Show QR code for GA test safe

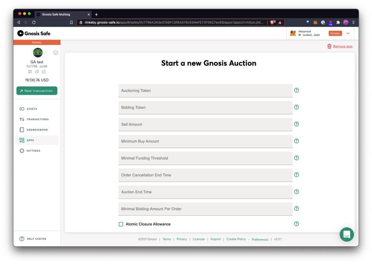click(30, 71)
